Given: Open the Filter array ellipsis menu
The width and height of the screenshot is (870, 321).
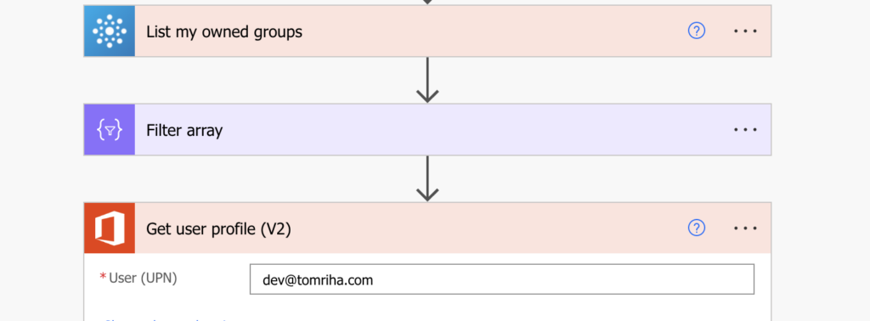Looking at the screenshot, I should tap(745, 130).
